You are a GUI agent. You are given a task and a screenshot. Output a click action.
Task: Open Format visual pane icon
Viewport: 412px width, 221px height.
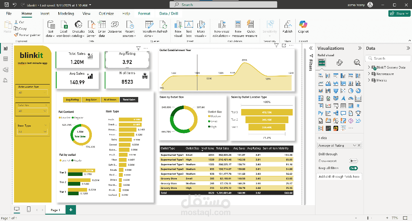point(339,63)
